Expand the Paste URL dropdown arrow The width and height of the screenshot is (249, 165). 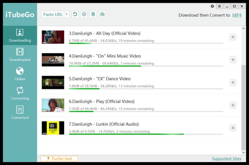pyautogui.click(x=67, y=15)
